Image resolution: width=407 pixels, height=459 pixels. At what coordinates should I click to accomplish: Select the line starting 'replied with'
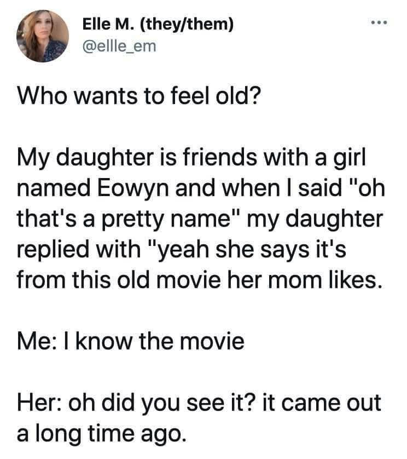182,250
